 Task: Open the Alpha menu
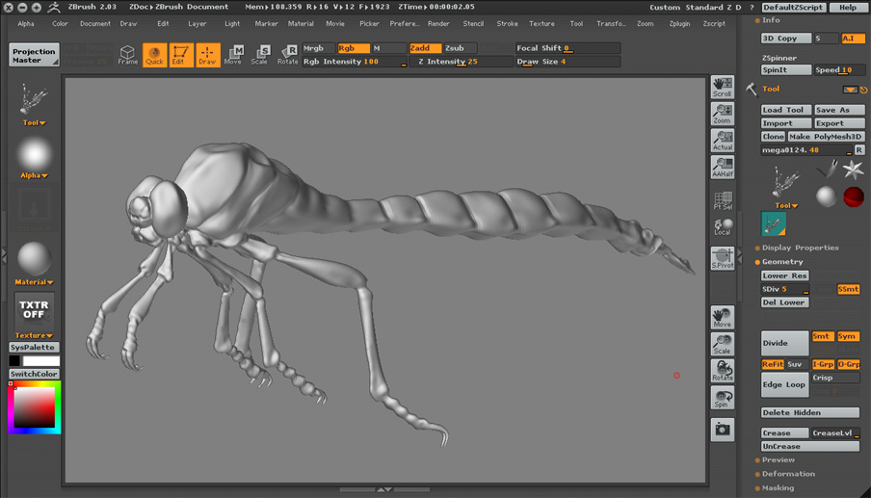[26, 24]
